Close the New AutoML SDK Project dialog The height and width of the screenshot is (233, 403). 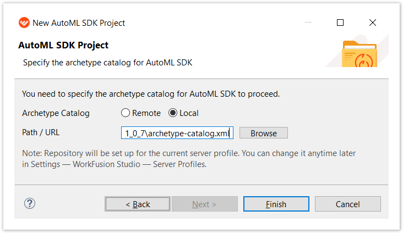[x=372, y=23]
